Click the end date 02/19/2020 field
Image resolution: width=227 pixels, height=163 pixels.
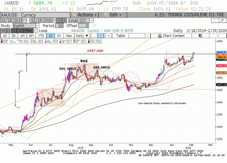(41, 21)
